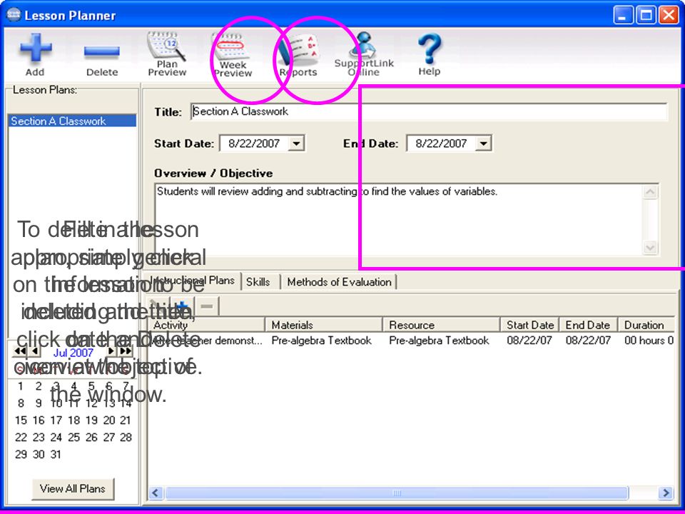
Task: Click the 8/22/2007 End Date value field
Action: [441, 143]
